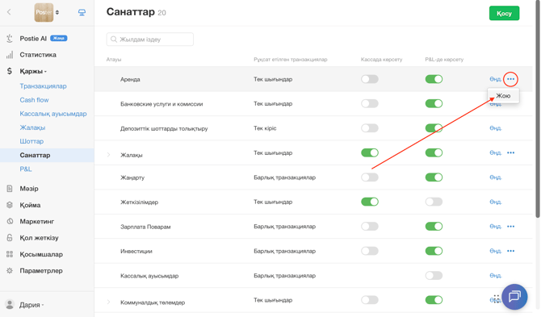Go to Статистика section
This screenshot has height=317, width=541.
(x=38, y=55)
